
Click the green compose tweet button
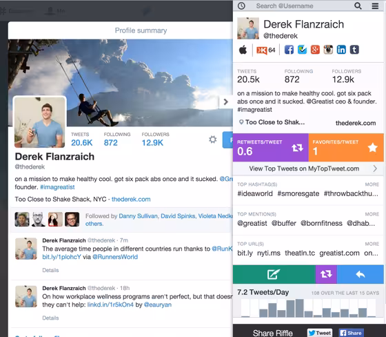click(274, 274)
